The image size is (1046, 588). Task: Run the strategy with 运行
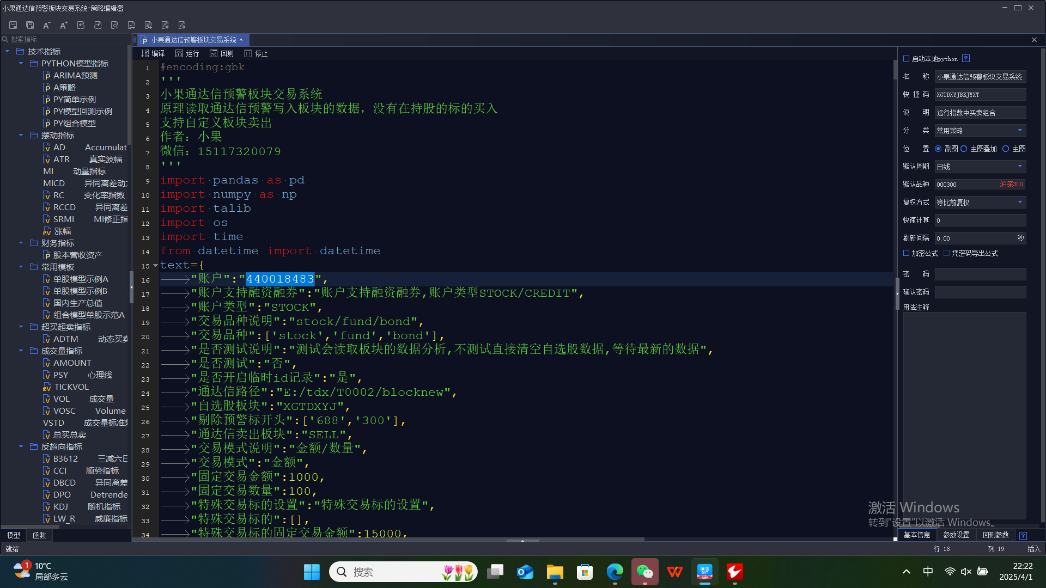[187, 53]
